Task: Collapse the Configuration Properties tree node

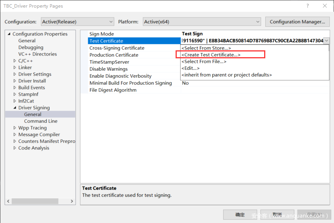Action: coord(9,34)
